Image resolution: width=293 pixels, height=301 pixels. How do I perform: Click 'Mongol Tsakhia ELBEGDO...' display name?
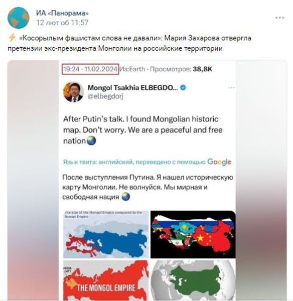click(x=132, y=88)
